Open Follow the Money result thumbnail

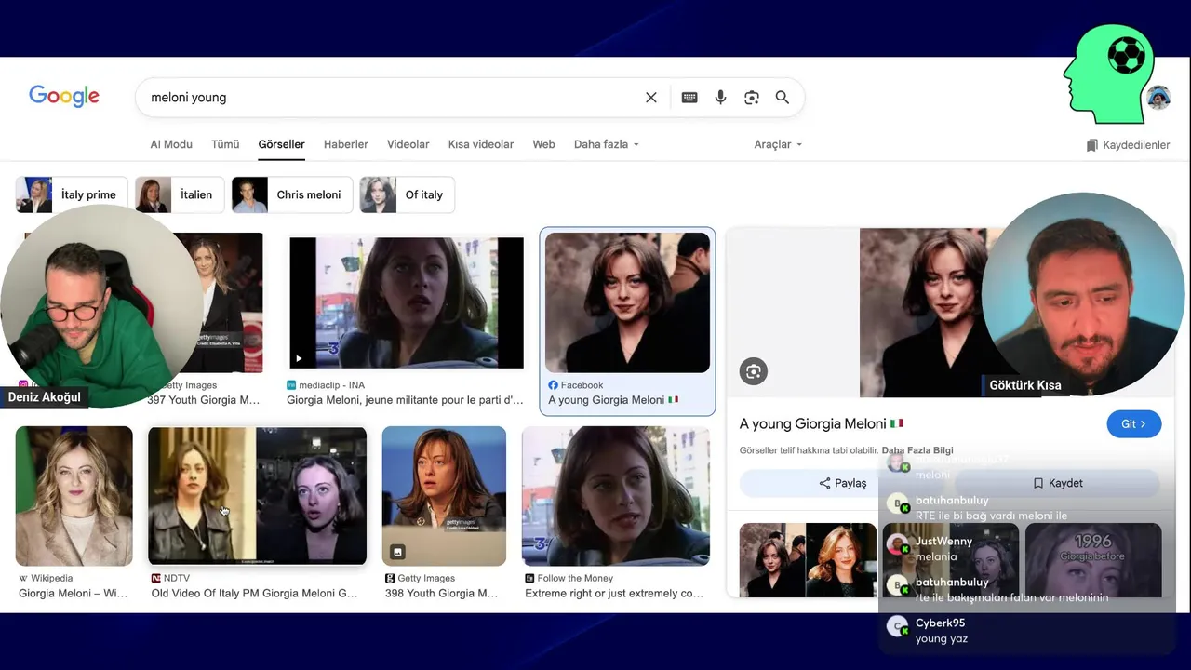coord(616,496)
